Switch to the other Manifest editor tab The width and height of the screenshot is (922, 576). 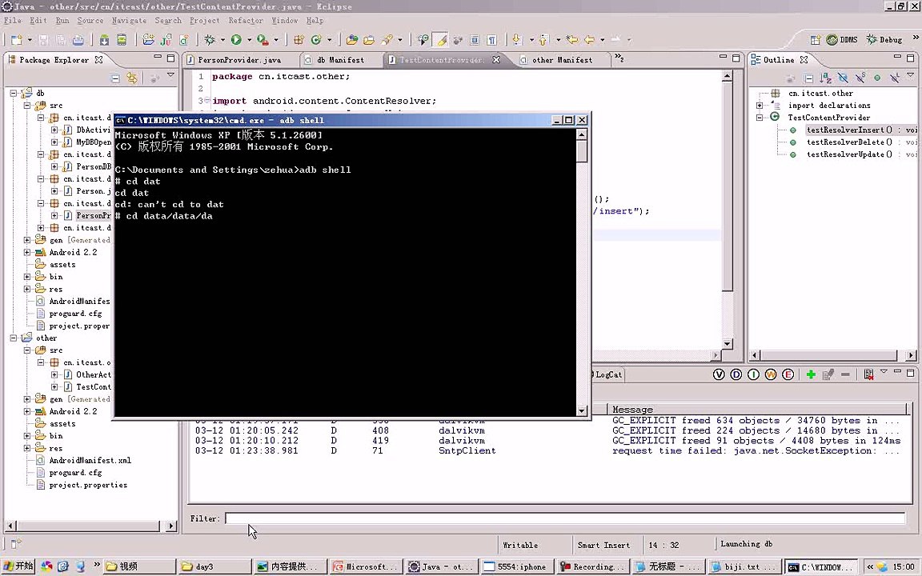click(x=562, y=60)
